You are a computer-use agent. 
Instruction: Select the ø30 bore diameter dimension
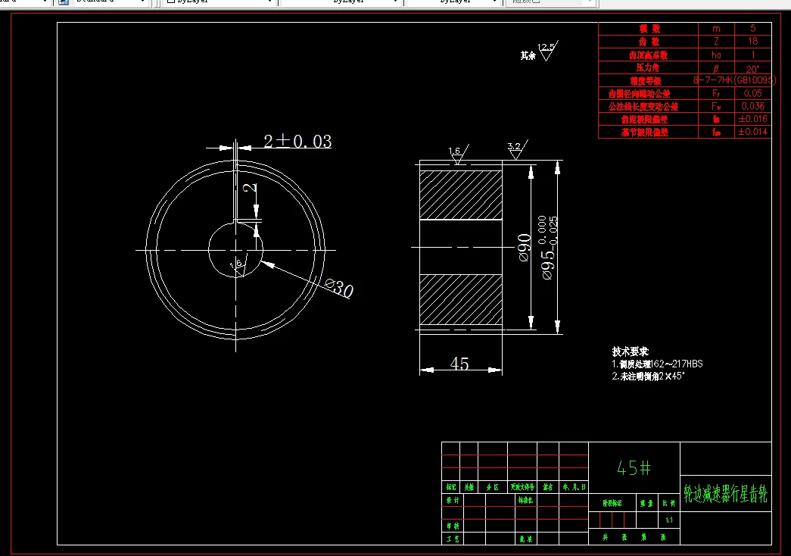[339, 289]
